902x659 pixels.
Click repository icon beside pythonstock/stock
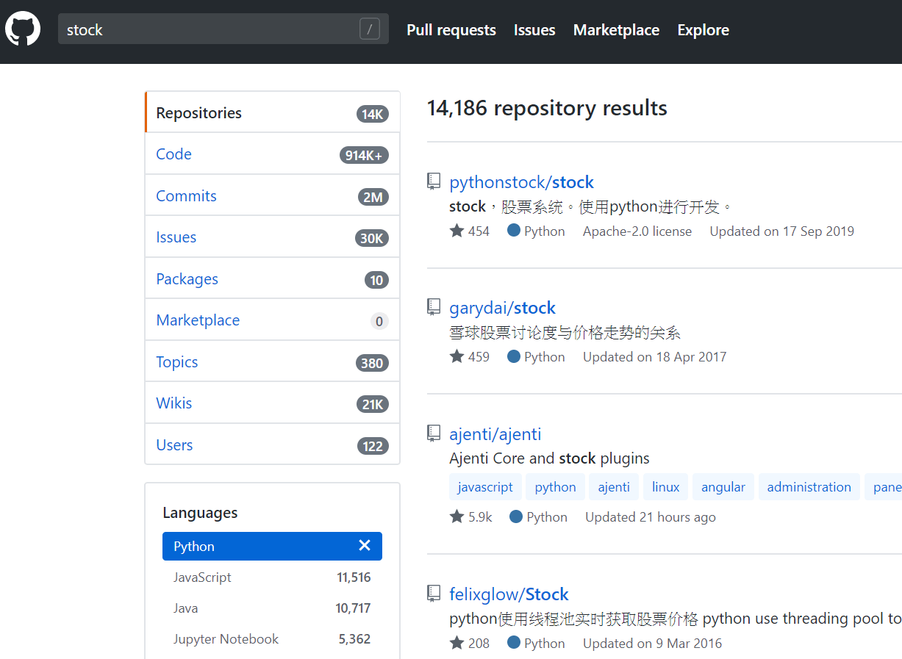point(434,181)
